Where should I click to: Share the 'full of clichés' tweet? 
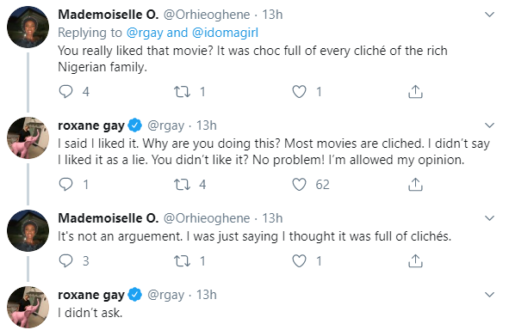tap(415, 260)
